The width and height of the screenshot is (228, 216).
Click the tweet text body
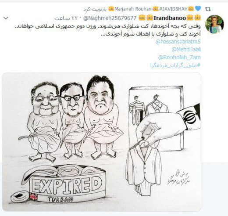pyautogui.click(x=108, y=30)
